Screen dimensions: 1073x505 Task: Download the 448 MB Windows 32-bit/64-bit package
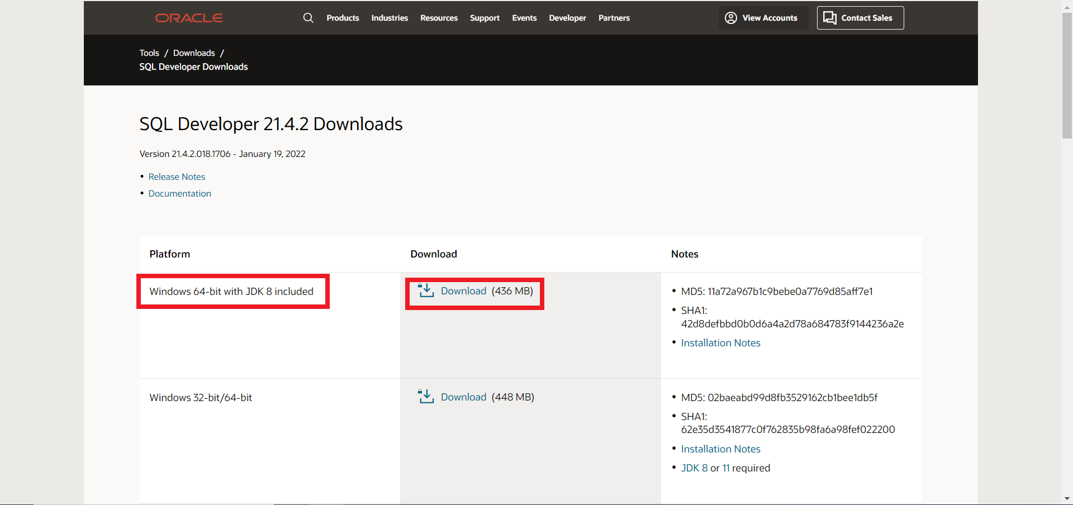[463, 397]
